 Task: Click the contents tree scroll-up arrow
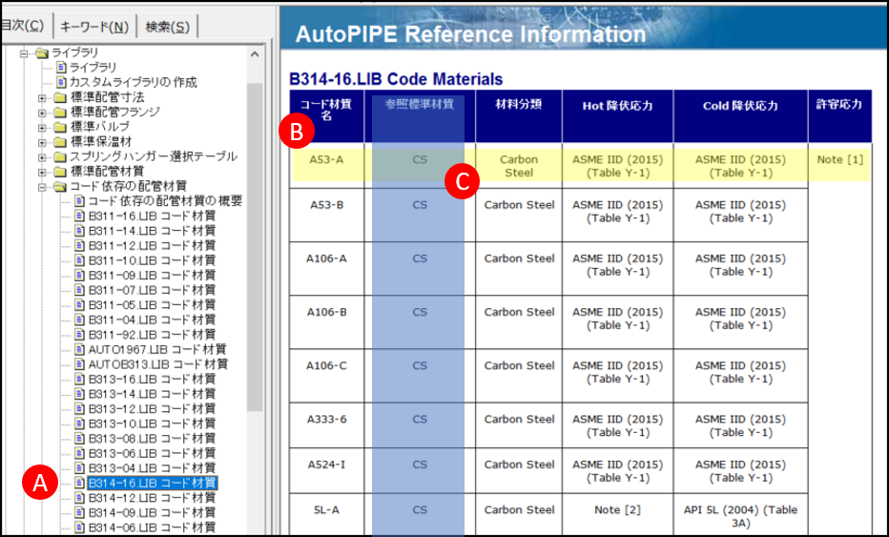pos(255,54)
